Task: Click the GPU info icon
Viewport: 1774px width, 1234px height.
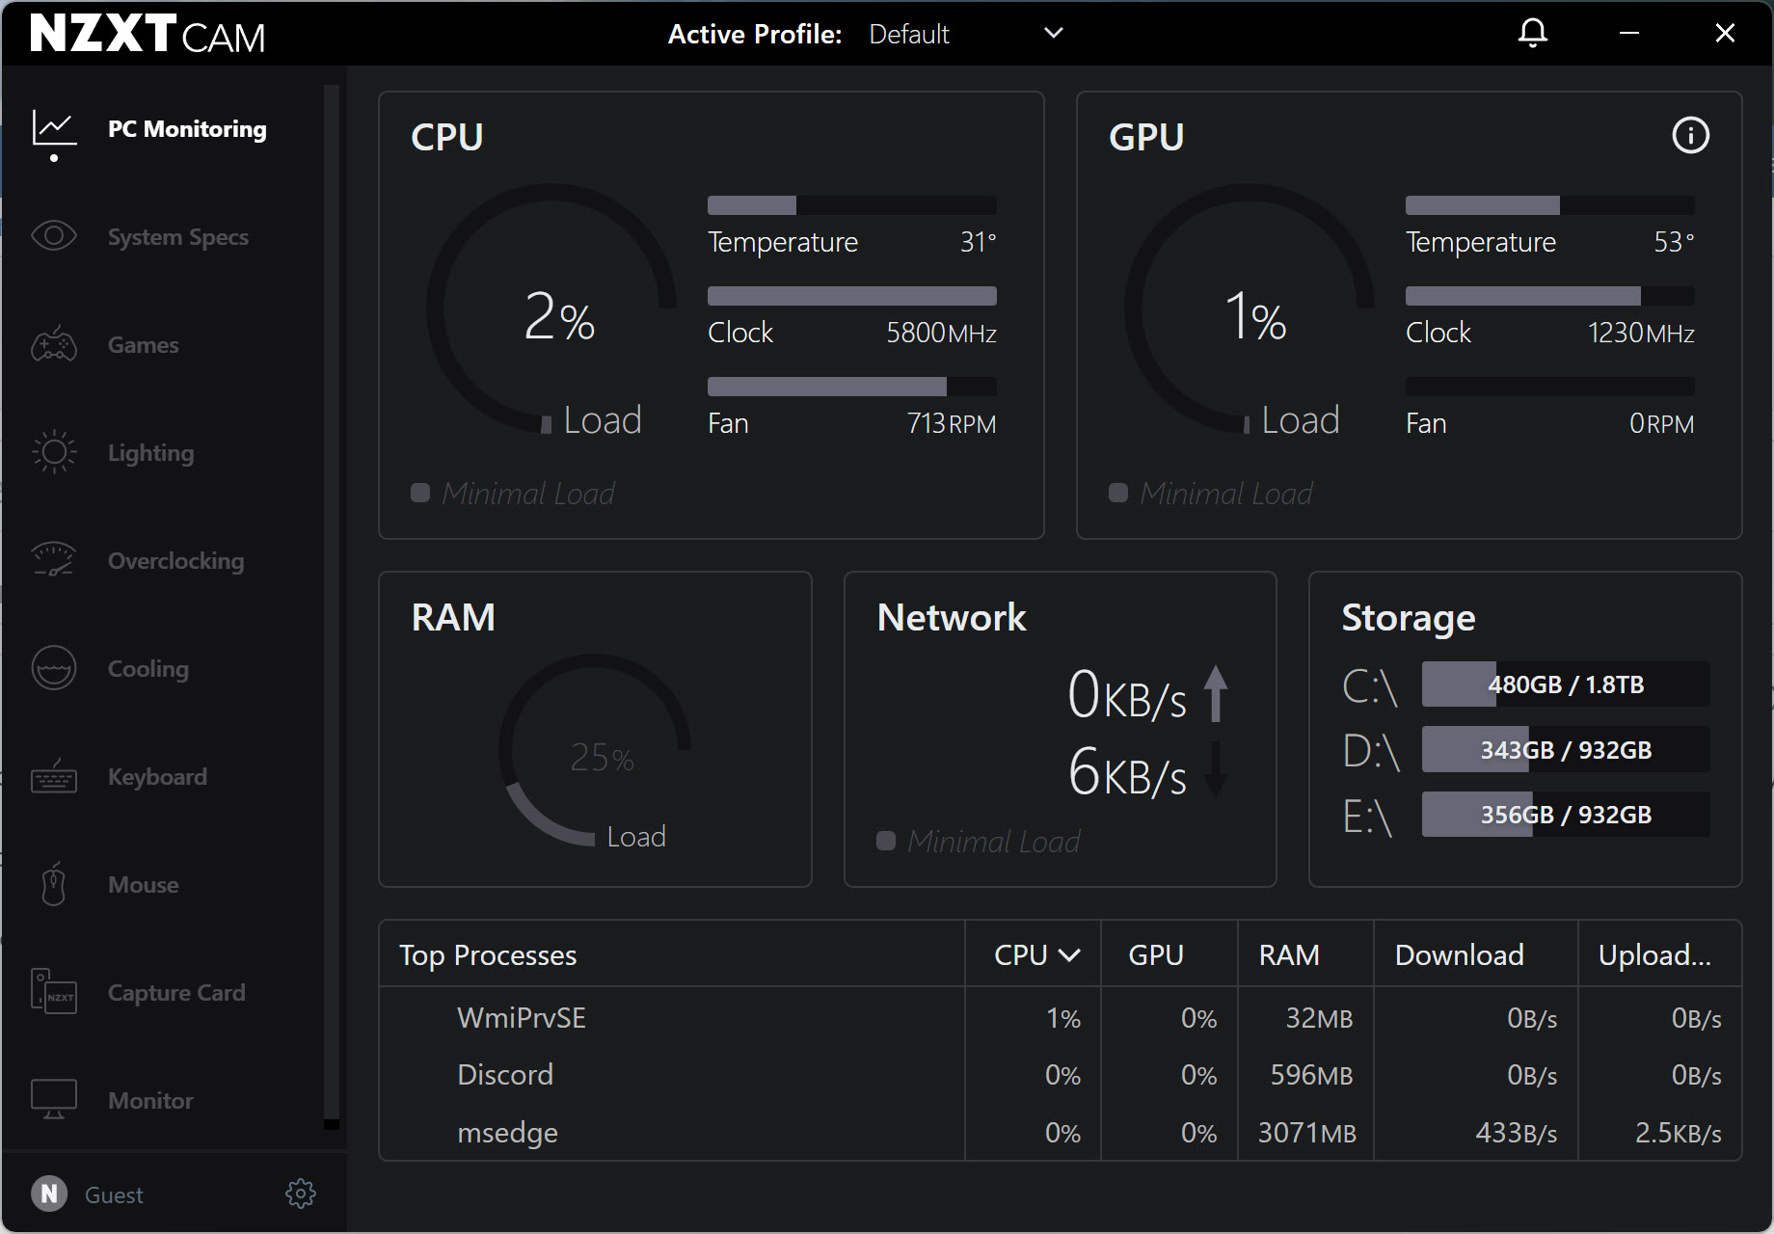Action: pyautogui.click(x=1690, y=135)
